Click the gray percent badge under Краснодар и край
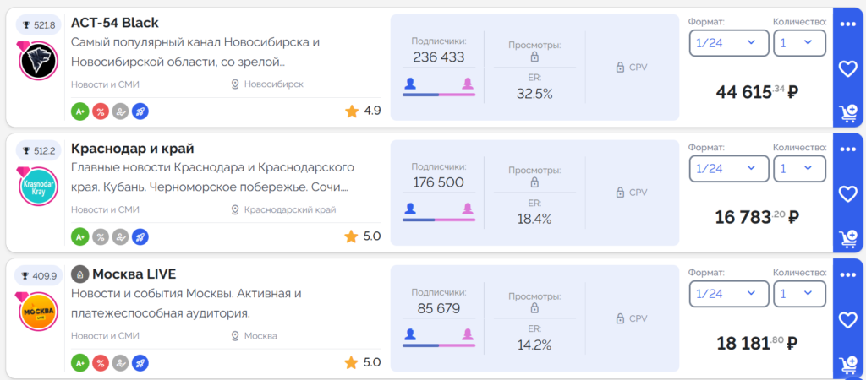This screenshot has height=380, width=866. 100,237
